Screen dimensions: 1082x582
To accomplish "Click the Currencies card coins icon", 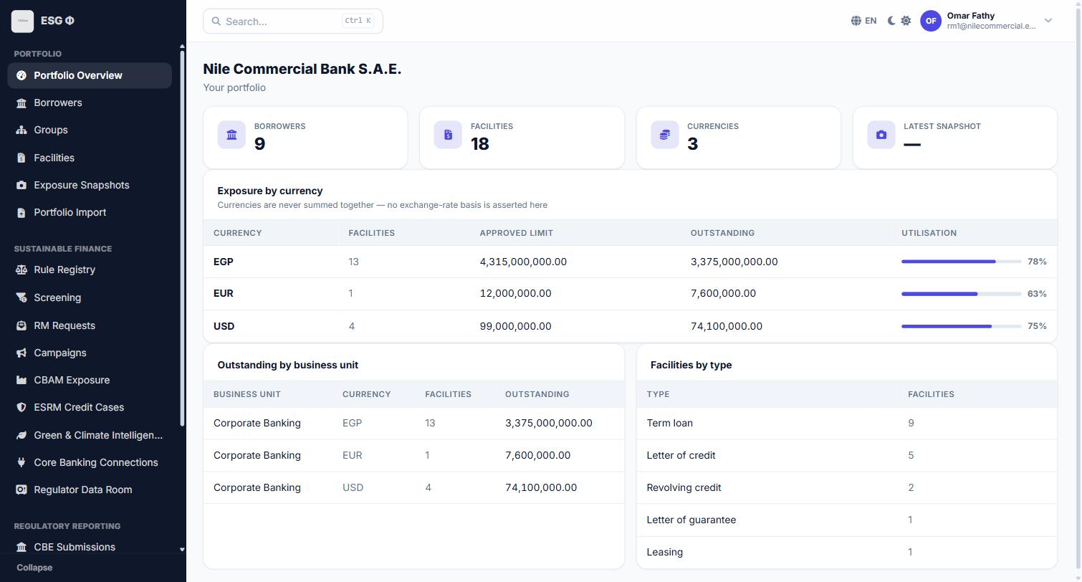I will pos(665,135).
